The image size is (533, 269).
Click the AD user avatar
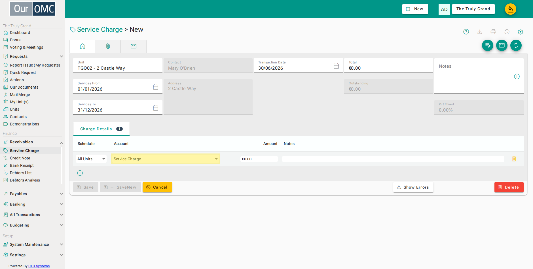[444, 9]
